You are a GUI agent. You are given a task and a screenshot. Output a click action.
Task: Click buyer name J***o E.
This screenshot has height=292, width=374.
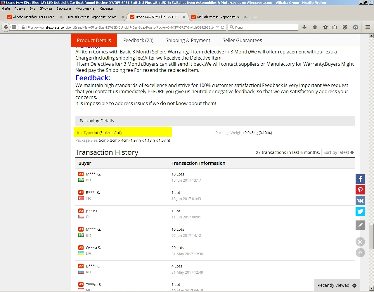(x=92, y=211)
